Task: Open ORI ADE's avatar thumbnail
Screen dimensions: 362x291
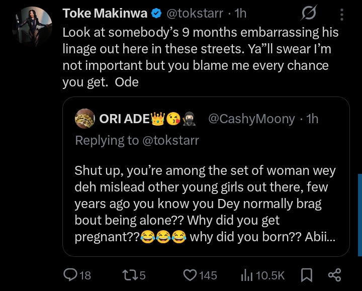Action: click(x=85, y=119)
